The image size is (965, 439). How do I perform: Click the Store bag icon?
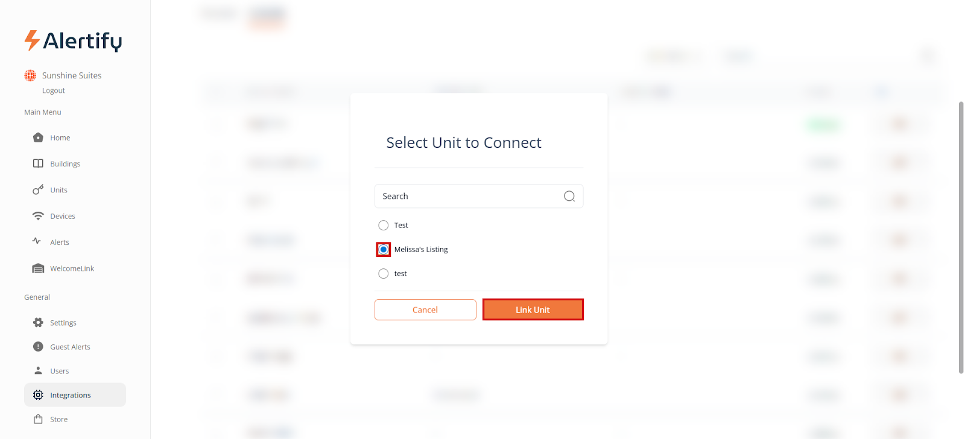(38, 419)
